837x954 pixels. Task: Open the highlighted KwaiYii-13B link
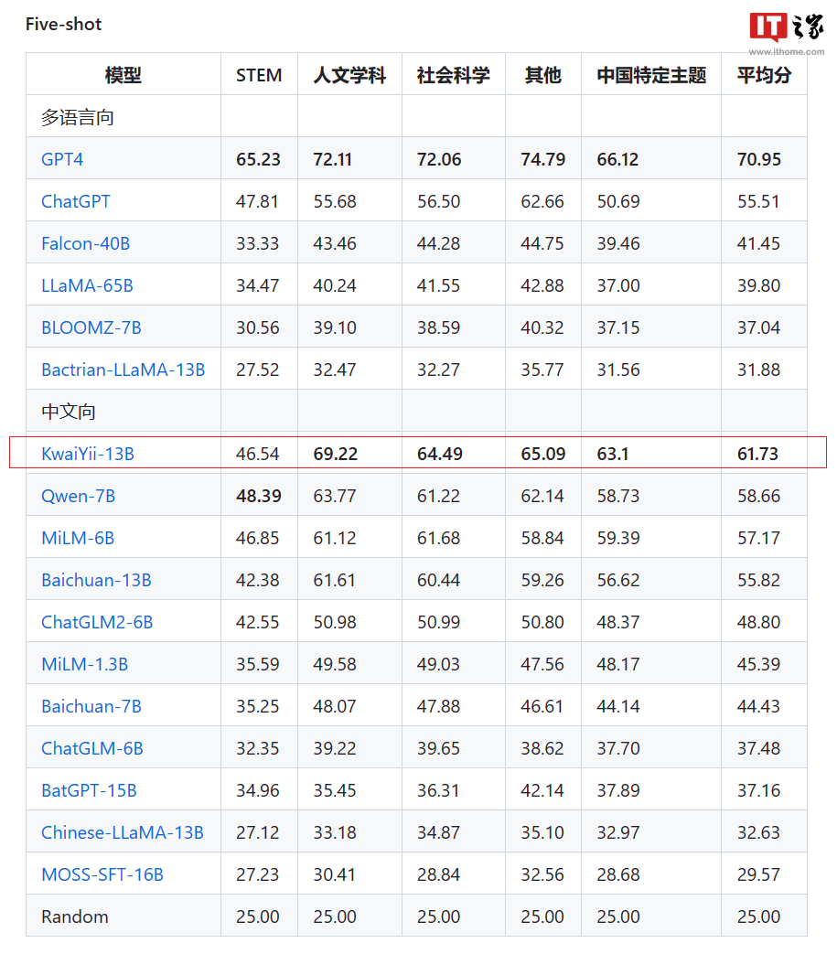pos(86,453)
